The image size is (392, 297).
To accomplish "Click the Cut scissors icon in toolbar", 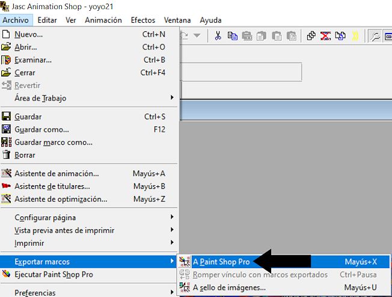I will tap(218, 36).
